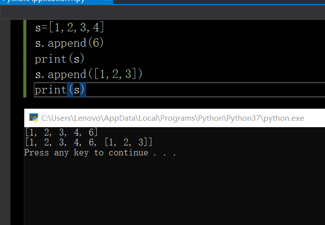Viewport: 325px width, 225px height.
Task: Click the python.exe path in console title
Action: pos(173,118)
